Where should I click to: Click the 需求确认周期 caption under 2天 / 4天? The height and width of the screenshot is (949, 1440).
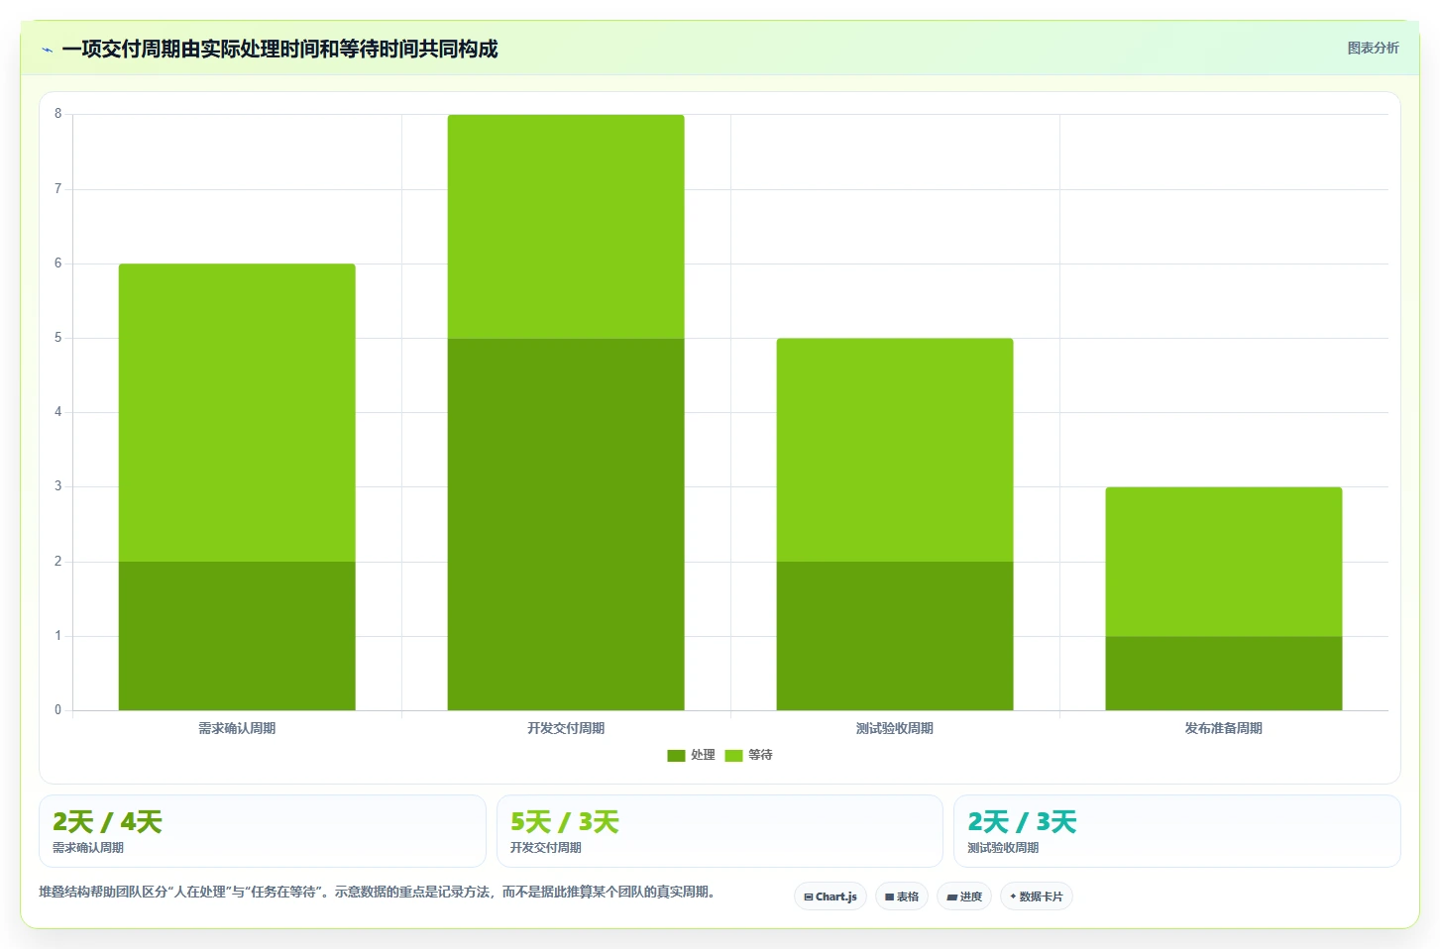[x=88, y=848]
